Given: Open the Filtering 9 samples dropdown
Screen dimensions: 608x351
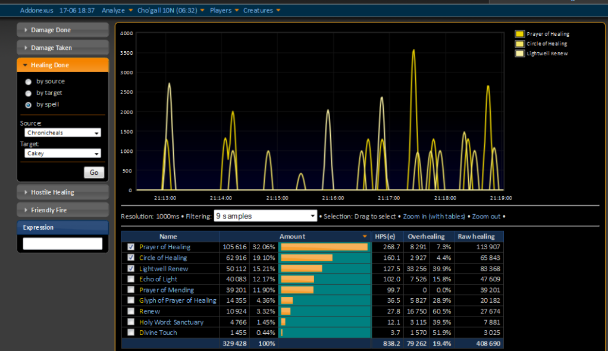Looking at the screenshot, I should tap(265, 216).
